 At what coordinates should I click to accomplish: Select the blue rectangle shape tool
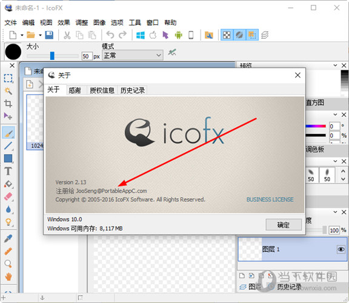8,159
